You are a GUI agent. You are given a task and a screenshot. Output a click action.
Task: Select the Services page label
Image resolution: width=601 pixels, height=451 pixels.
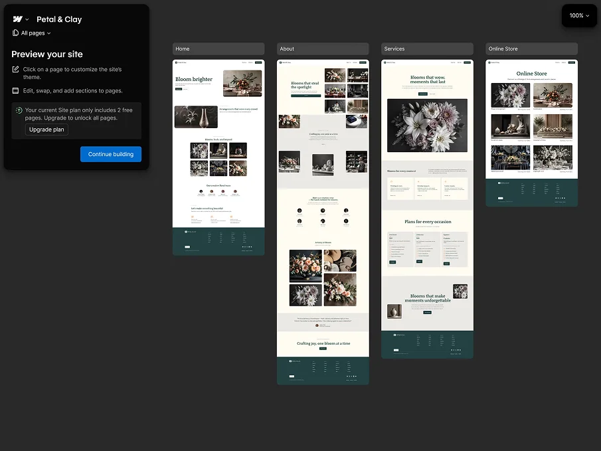(427, 48)
